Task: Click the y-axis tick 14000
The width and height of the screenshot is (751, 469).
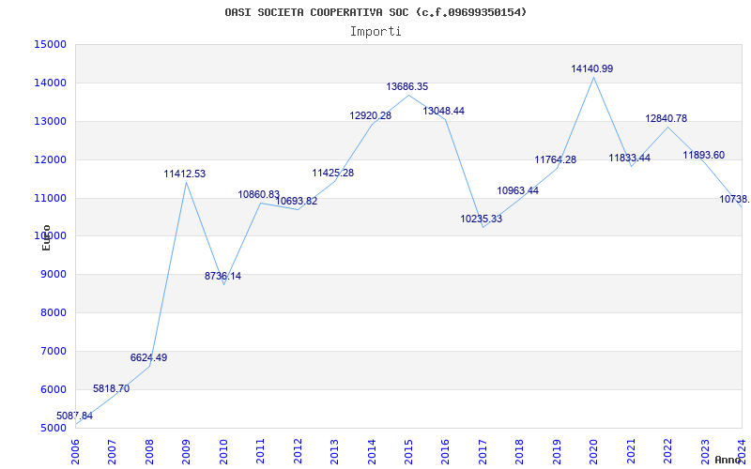Action: (x=50, y=83)
